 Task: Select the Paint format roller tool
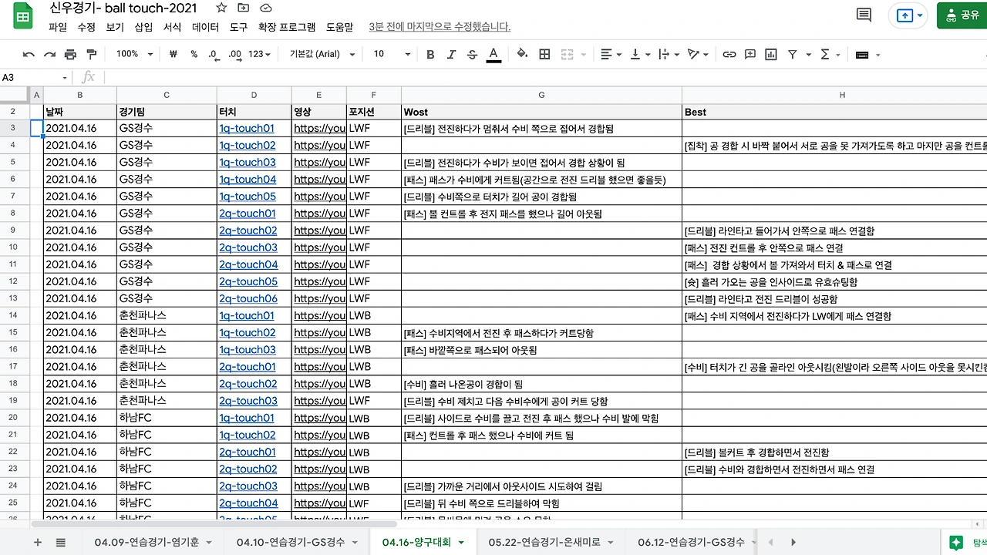[x=92, y=55]
